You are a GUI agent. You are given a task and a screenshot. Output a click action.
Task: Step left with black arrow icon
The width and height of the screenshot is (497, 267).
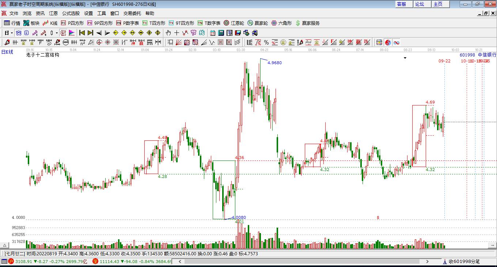[x=99, y=33]
